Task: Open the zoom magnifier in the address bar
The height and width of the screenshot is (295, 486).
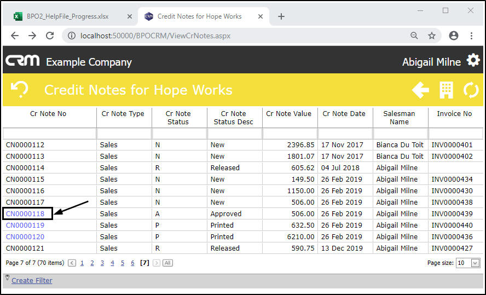Action: tap(414, 36)
